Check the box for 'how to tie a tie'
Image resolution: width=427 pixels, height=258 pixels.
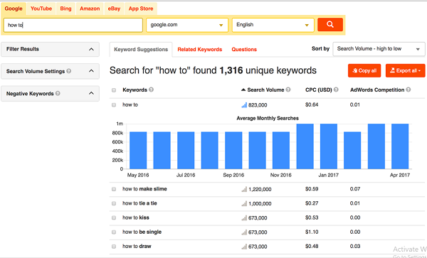(x=114, y=203)
